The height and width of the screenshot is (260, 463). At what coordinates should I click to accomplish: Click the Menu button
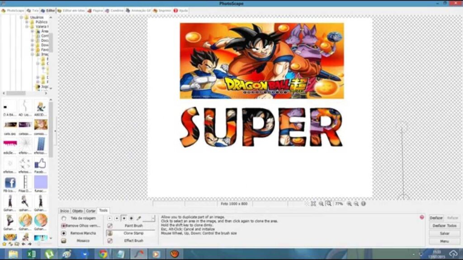444,241
